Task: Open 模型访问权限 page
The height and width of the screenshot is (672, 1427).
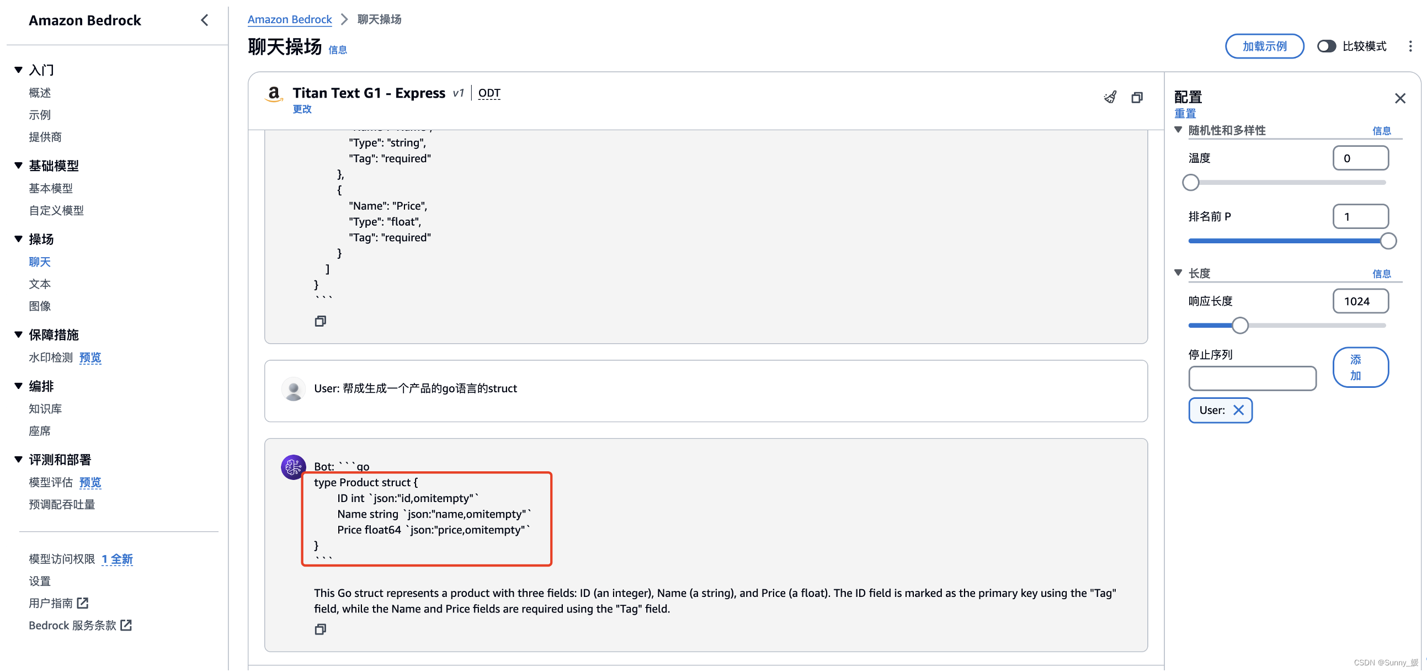Action: (62, 559)
